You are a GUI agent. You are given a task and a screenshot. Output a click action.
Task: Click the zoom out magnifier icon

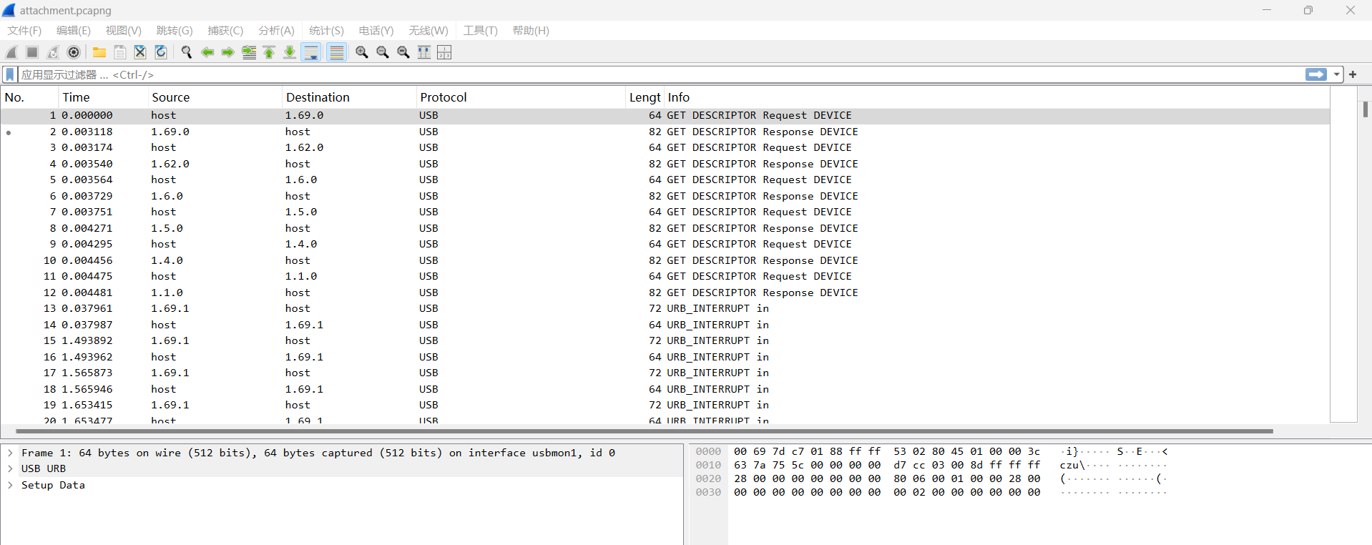click(383, 52)
